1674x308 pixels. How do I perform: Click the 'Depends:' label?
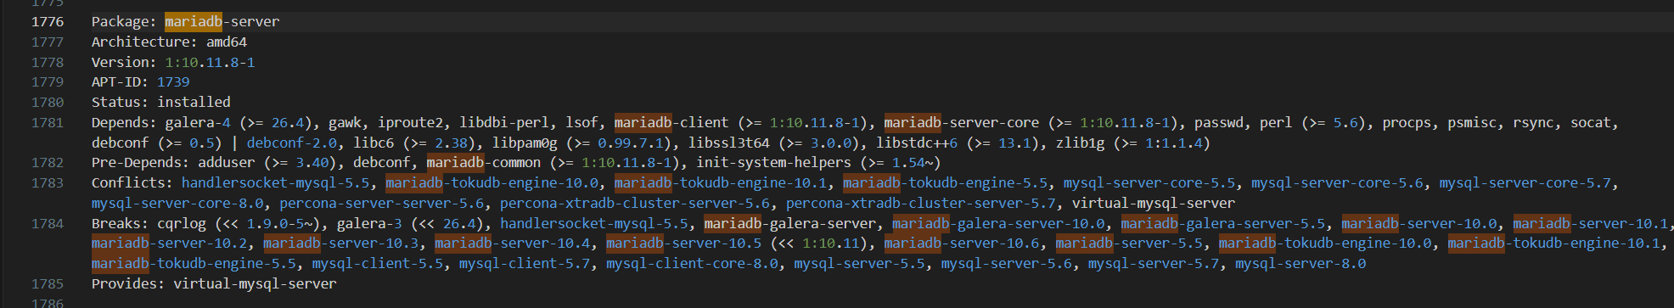click(124, 123)
